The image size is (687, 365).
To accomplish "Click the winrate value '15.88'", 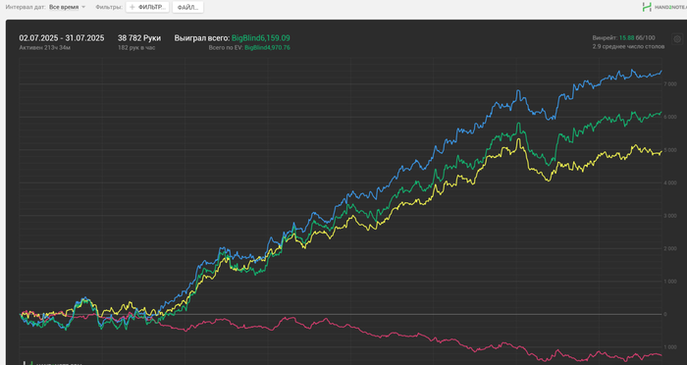I will tap(626, 38).
